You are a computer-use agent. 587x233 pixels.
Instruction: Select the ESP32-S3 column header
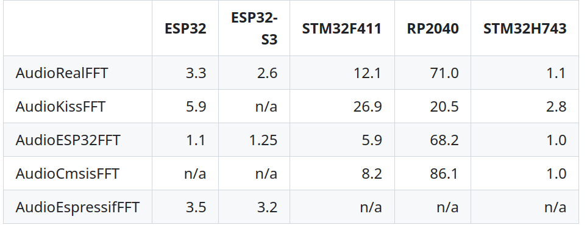coord(254,29)
